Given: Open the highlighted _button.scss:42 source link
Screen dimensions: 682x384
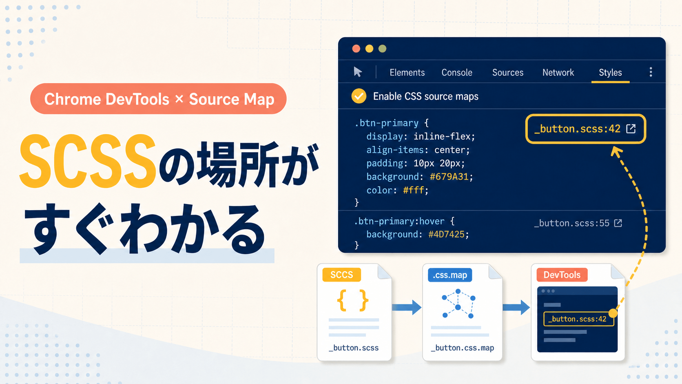Looking at the screenshot, I should [586, 129].
